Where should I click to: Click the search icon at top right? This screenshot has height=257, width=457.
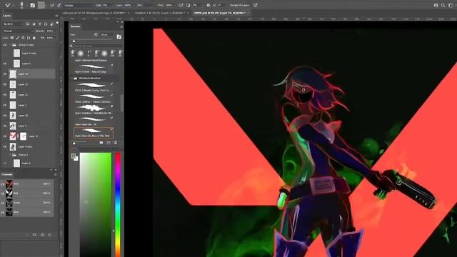pos(443,5)
